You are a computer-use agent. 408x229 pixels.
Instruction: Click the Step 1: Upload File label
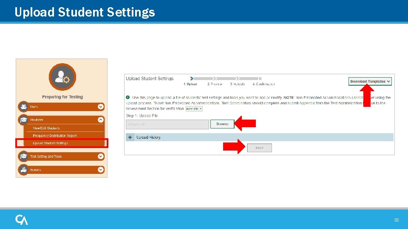pyautogui.click(x=142, y=115)
